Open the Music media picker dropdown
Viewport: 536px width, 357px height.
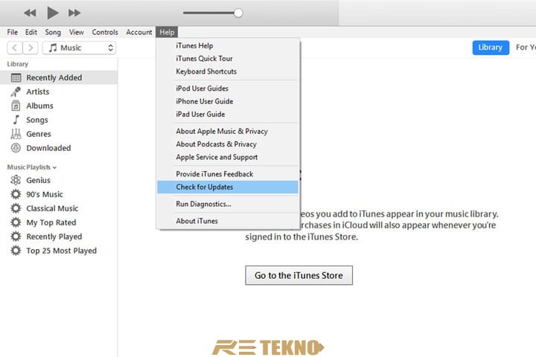79,48
